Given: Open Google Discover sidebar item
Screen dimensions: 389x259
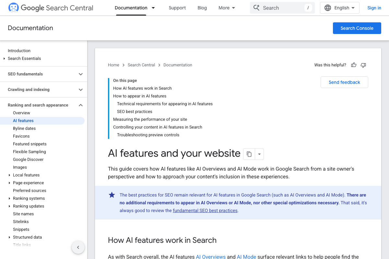Looking at the screenshot, I should click(28, 160).
